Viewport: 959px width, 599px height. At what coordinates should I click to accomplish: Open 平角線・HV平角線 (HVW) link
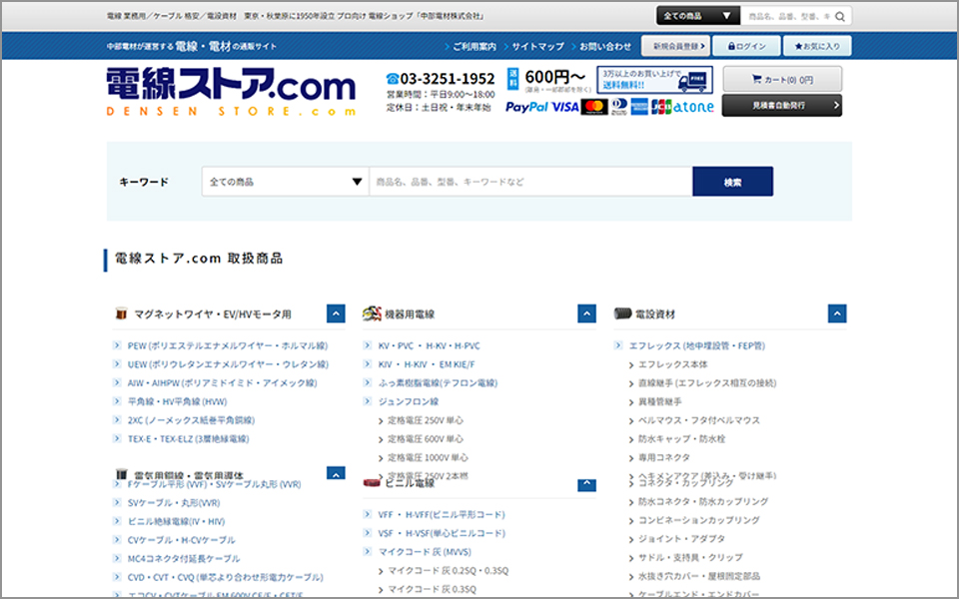click(178, 401)
